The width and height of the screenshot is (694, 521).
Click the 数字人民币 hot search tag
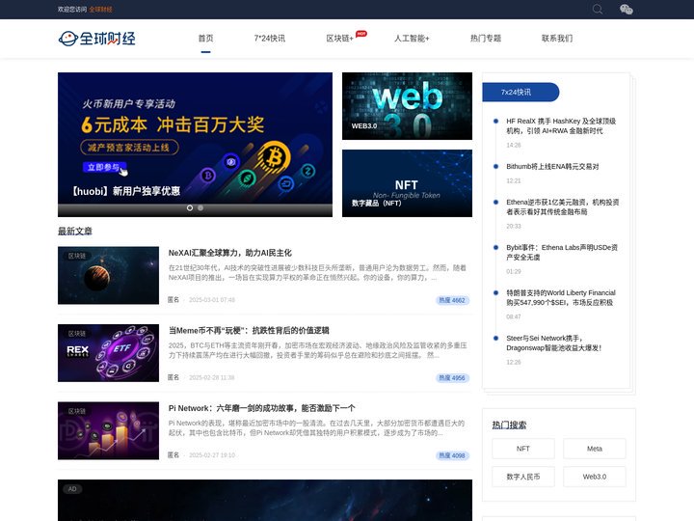tap(523, 477)
